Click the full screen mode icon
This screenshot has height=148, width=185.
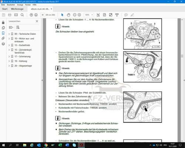click(111, 15)
